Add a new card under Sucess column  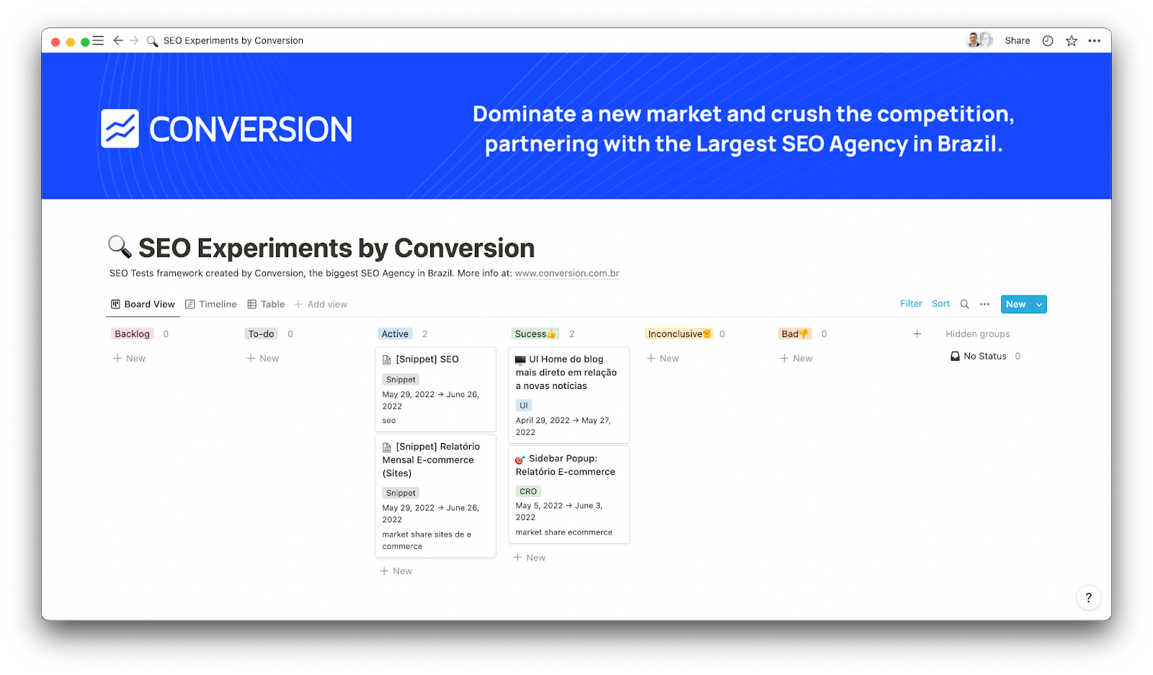point(530,558)
